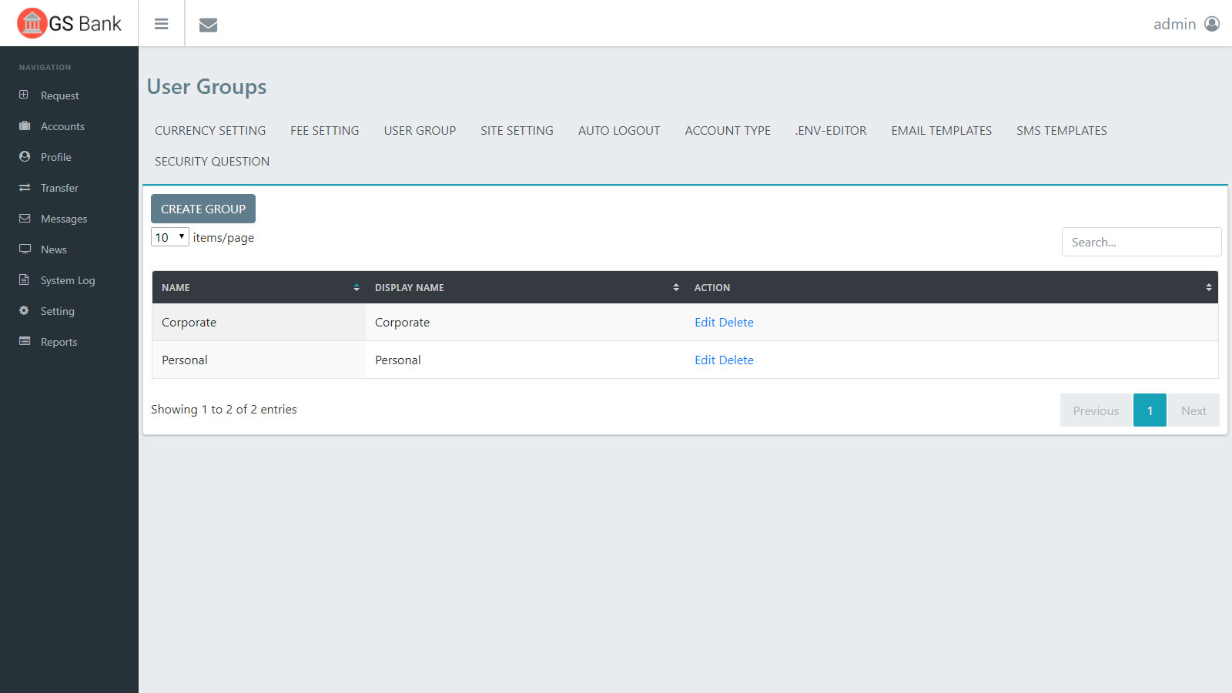Open System Log from the sidebar
The height and width of the screenshot is (693, 1232).
pyautogui.click(x=68, y=280)
